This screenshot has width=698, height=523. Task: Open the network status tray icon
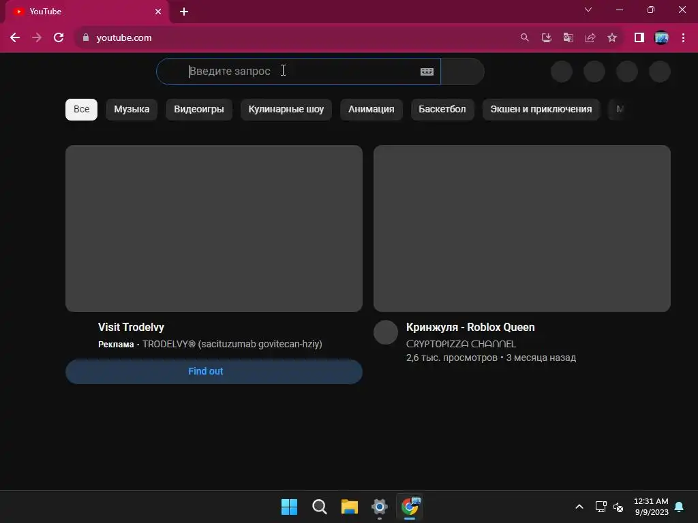[601, 507]
